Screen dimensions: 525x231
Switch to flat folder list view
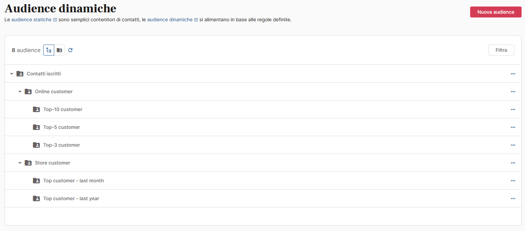click(x=59, y=50)
